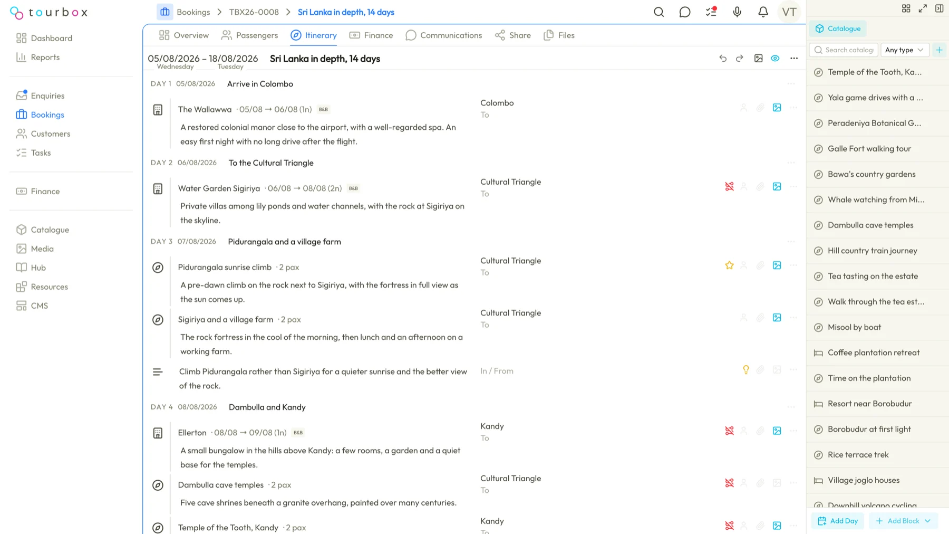Open the task checklist icon with red dot

click(711, 12)
